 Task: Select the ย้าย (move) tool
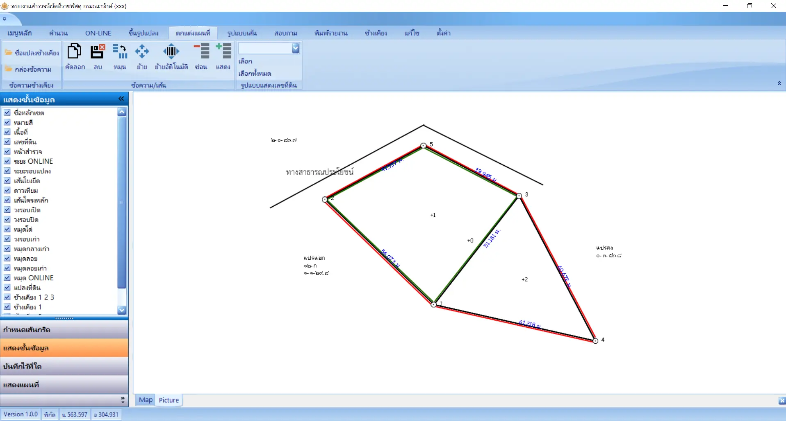[x=142, y=52]
